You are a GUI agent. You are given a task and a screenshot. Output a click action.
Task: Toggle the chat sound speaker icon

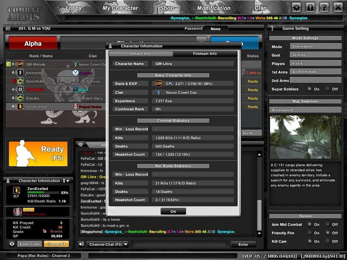pos(81,244)
